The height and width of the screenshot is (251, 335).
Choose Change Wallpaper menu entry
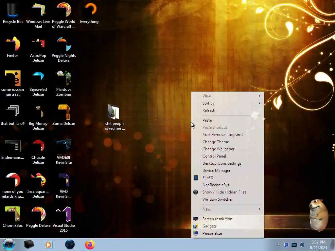(228, 149)
